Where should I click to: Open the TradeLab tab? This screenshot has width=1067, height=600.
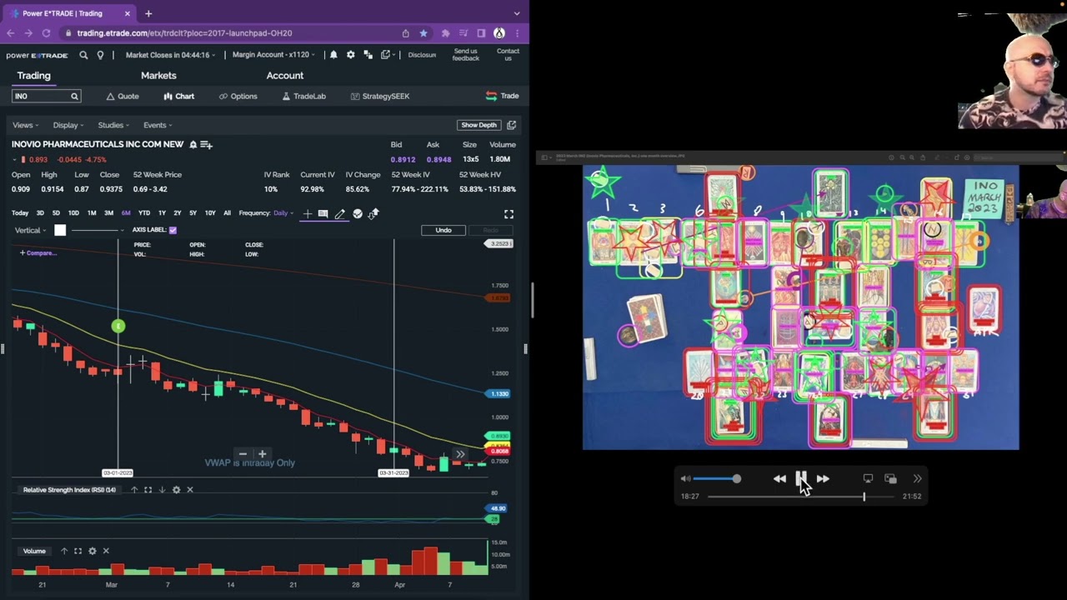(304, 96)
